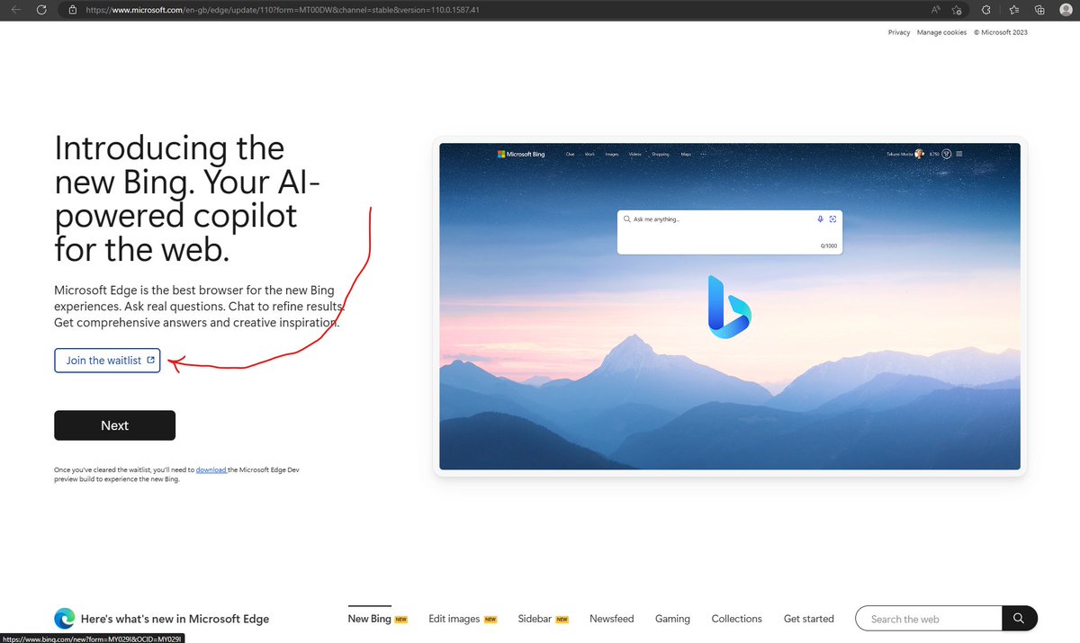Click the Bing preview image
1080x643 pixels.
pos(730,307)
